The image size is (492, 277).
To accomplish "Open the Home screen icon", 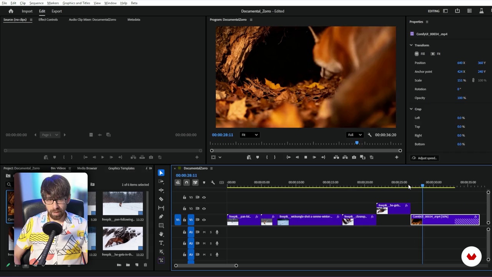I will point(11,11).
